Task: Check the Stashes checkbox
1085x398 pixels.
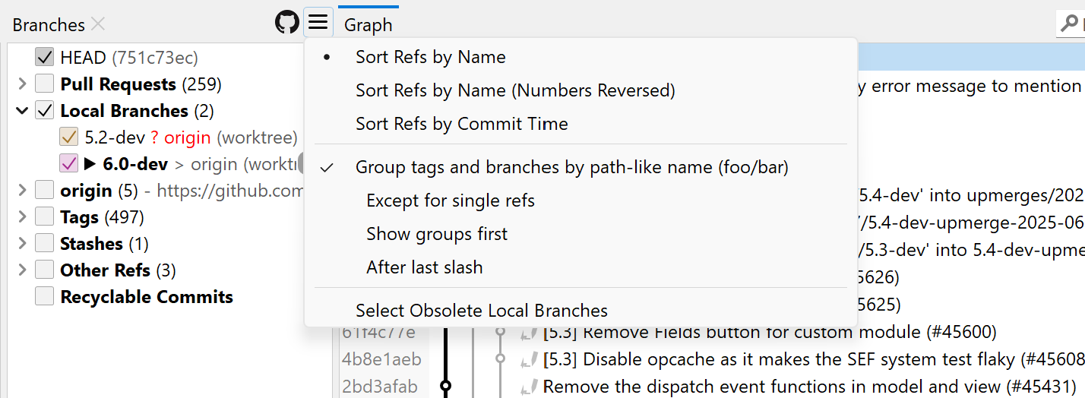Action: pos(44,243)
